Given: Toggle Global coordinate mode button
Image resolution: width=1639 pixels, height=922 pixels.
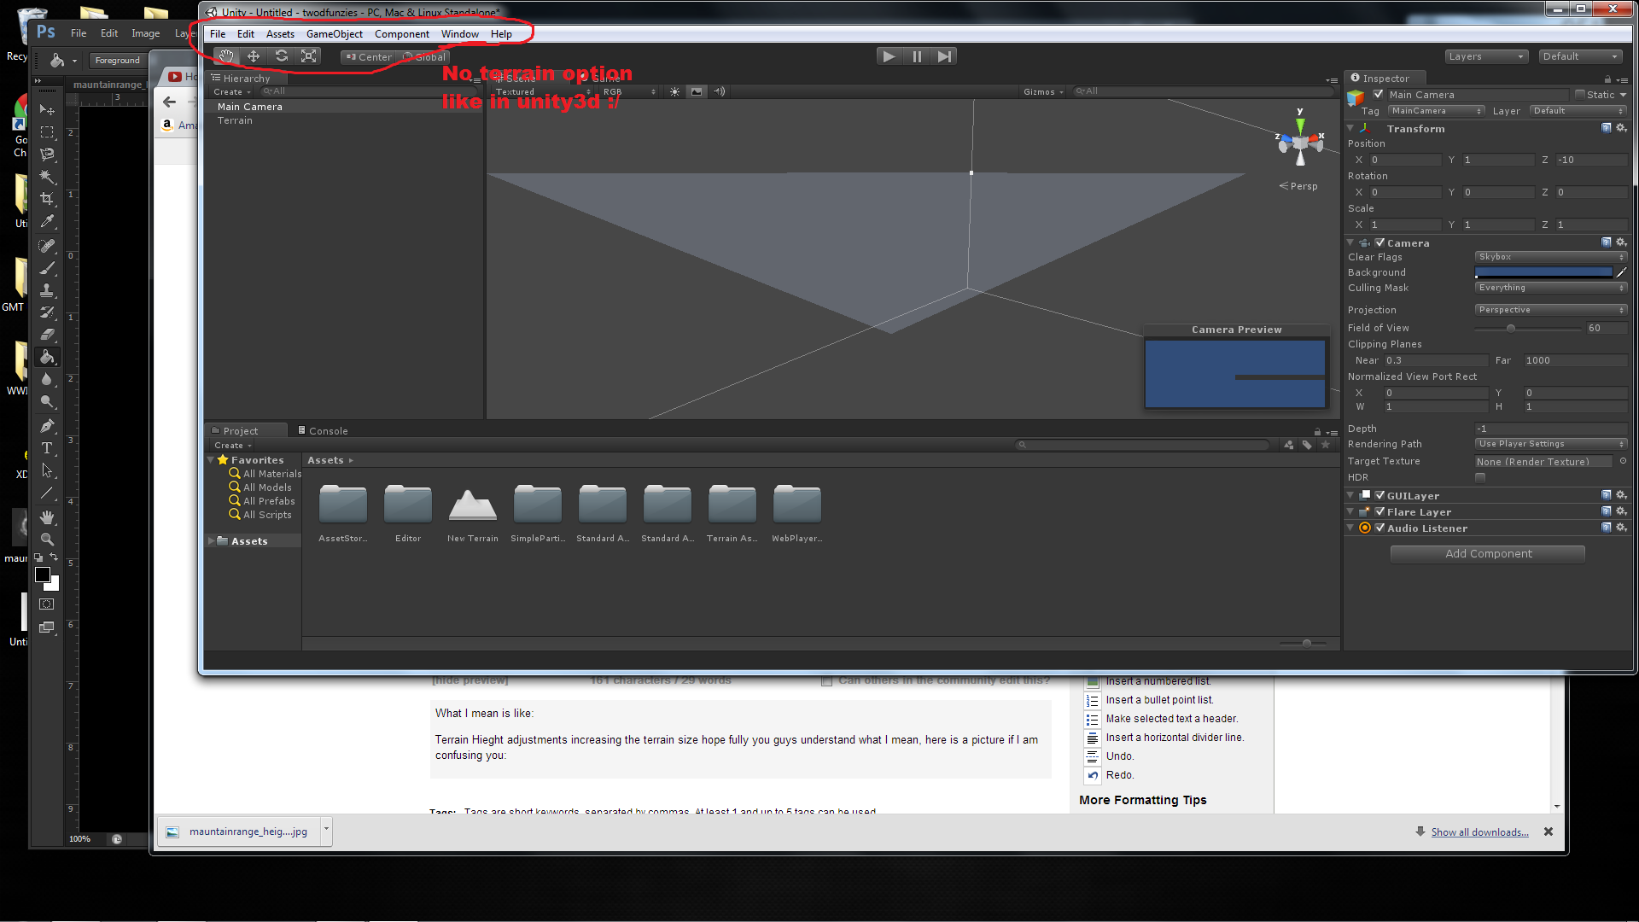Looking at the screenshot, I should point(424,57).
